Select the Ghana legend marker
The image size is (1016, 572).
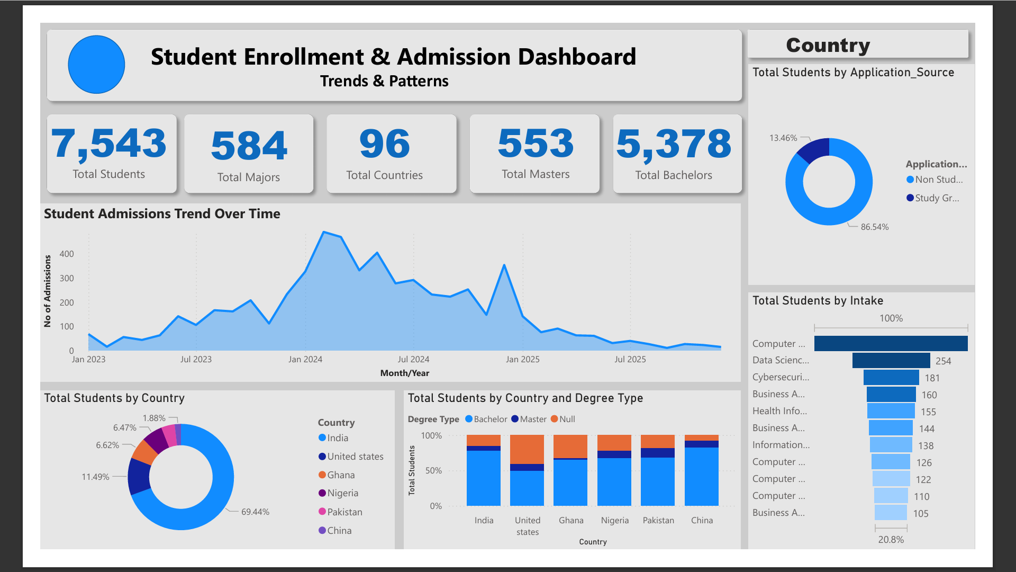pyautogui.click(x=322, y=475)
